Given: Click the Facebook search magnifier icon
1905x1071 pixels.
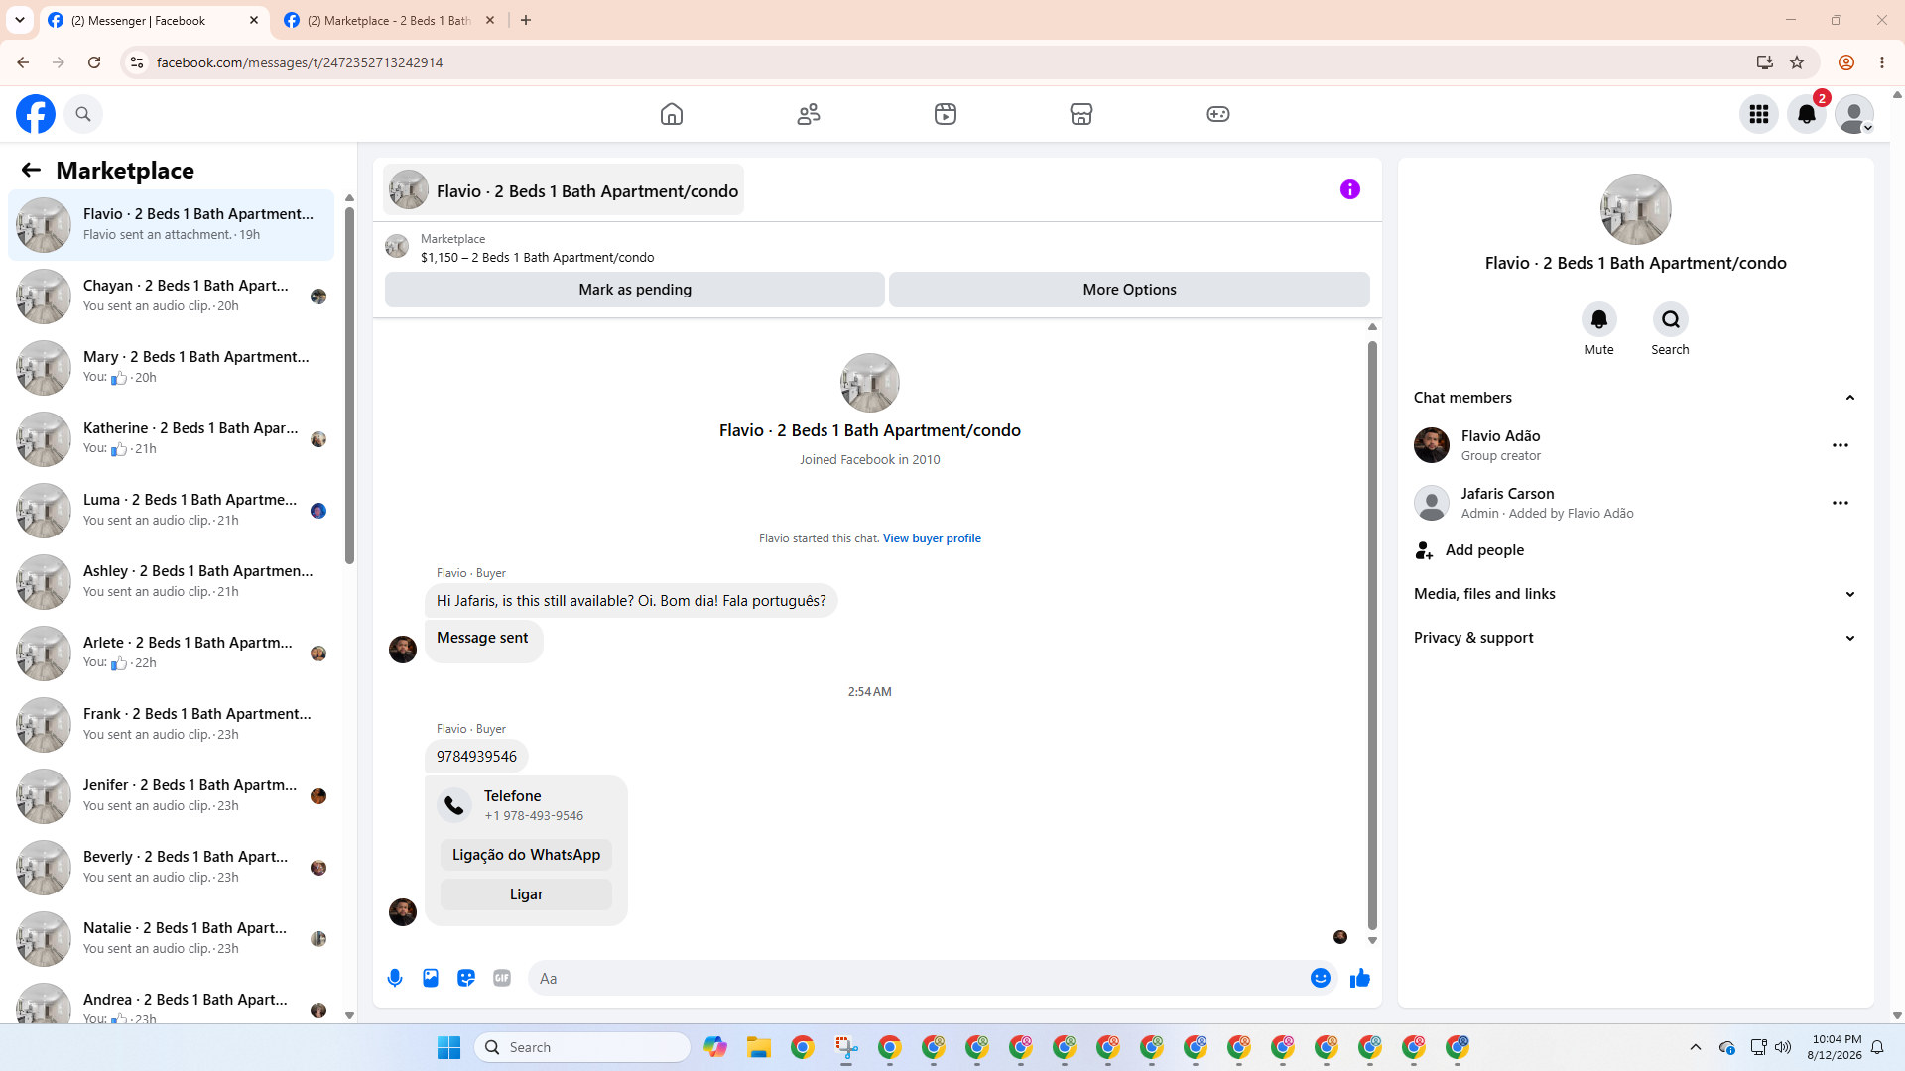Looking at the screenshot, I should [x=83, y=114].
